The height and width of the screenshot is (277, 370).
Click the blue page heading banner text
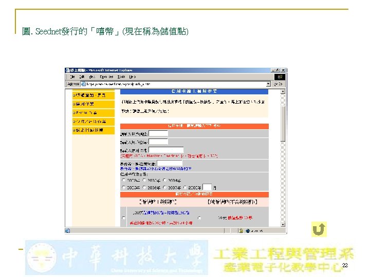tap(194, 91)
